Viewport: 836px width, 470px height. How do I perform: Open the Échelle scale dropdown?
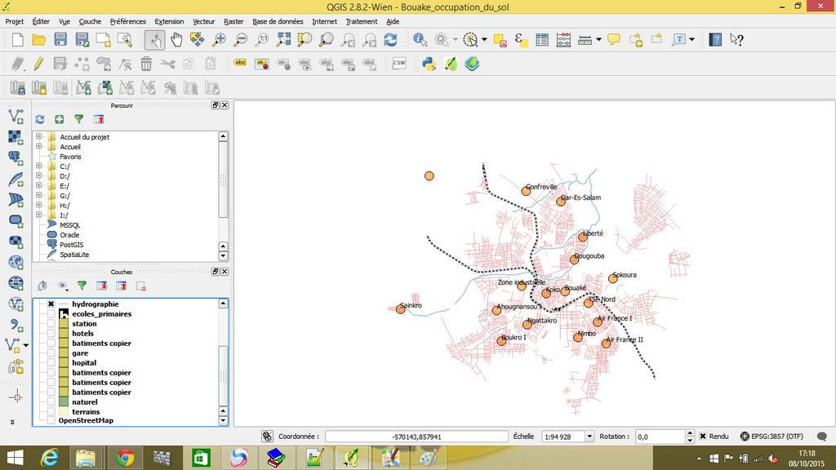tap(589, 437)
